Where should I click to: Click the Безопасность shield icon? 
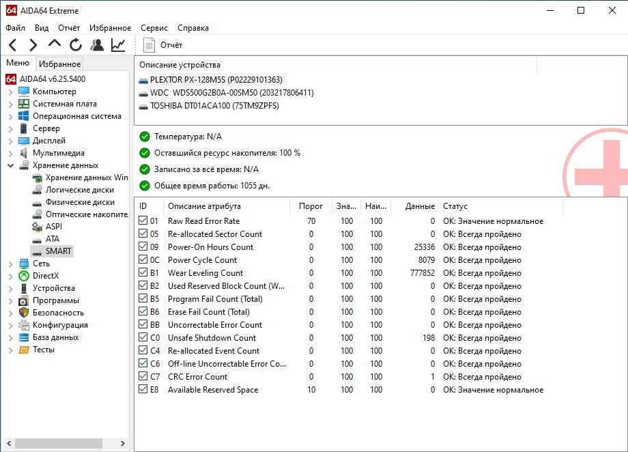24,313
